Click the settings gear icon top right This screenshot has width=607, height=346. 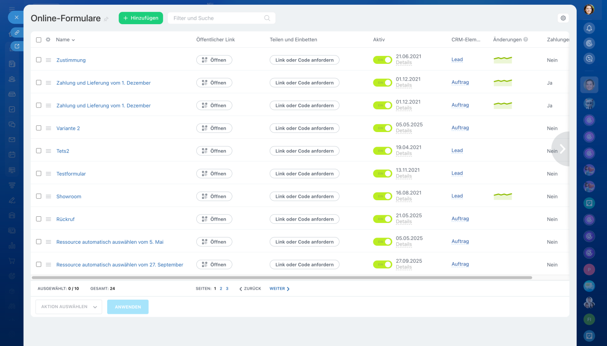(563, 18)
